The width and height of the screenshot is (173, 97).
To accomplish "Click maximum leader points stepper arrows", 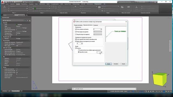I will (x=101, y=29).
